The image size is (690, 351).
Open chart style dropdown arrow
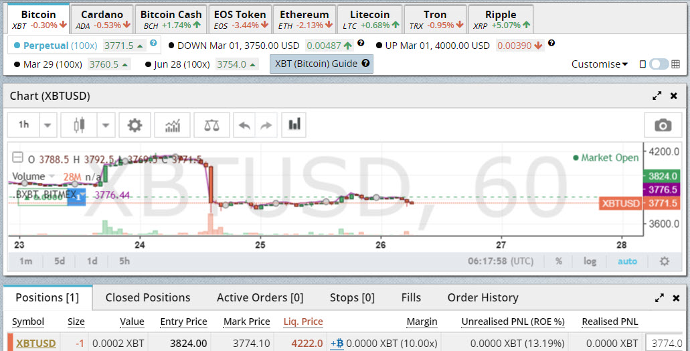point(106,125)
